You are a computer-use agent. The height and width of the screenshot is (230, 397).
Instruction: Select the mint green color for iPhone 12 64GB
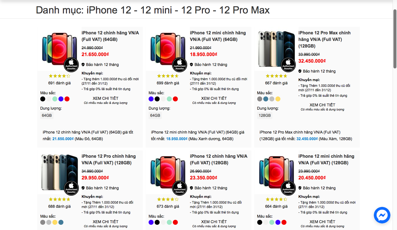click(x=55, y=99)
